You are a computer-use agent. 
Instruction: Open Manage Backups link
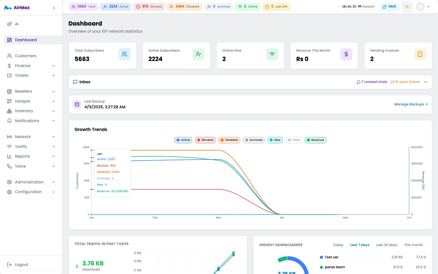[x=411, y=104]
